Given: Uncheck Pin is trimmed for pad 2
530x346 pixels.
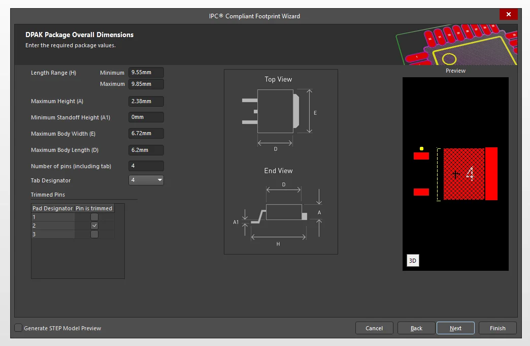Looking at the screenshot, I should (94, 226).
